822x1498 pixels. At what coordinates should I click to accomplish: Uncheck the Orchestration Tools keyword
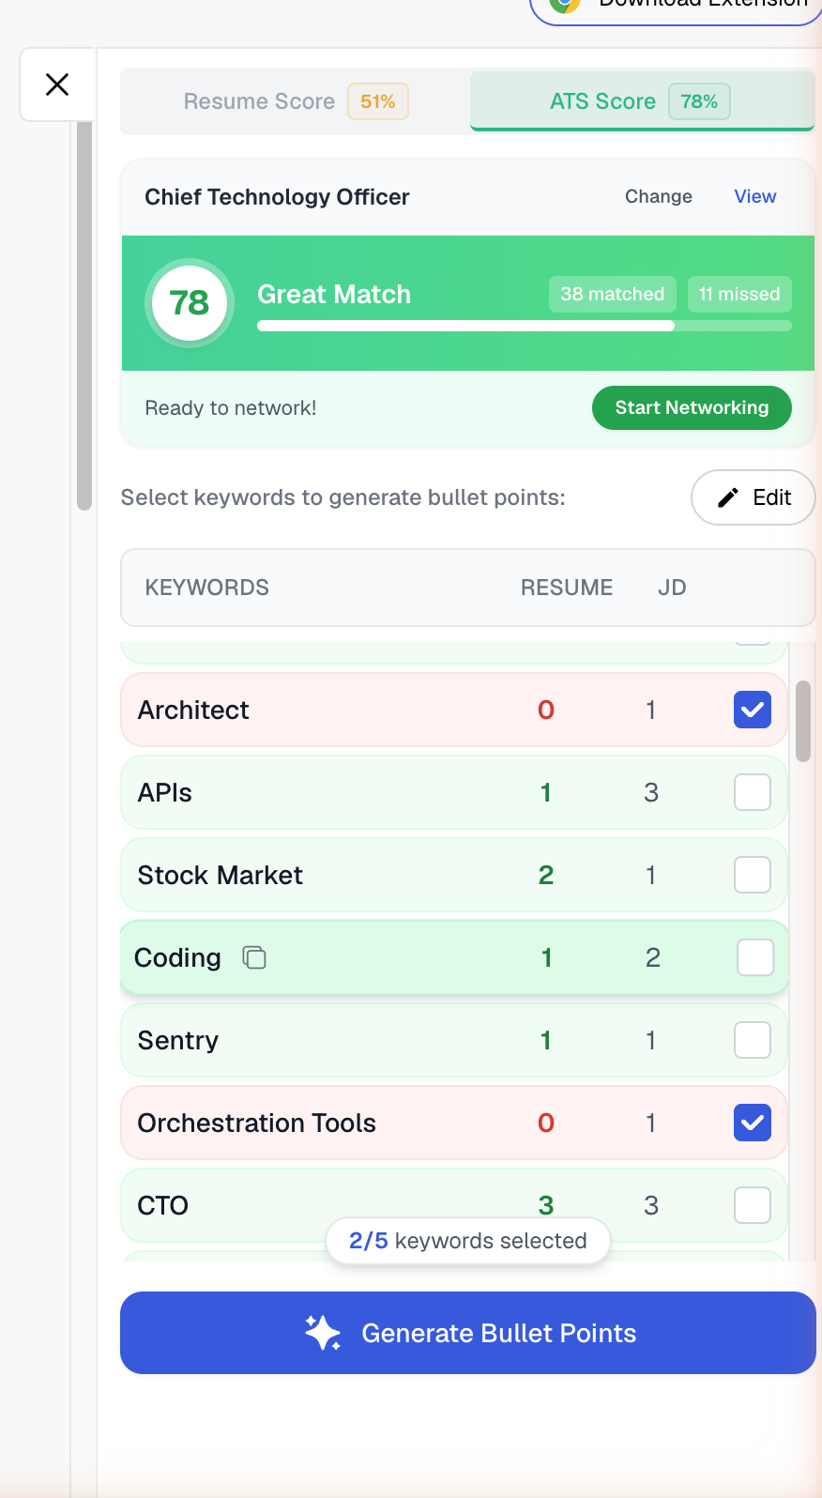[752, 1122]
